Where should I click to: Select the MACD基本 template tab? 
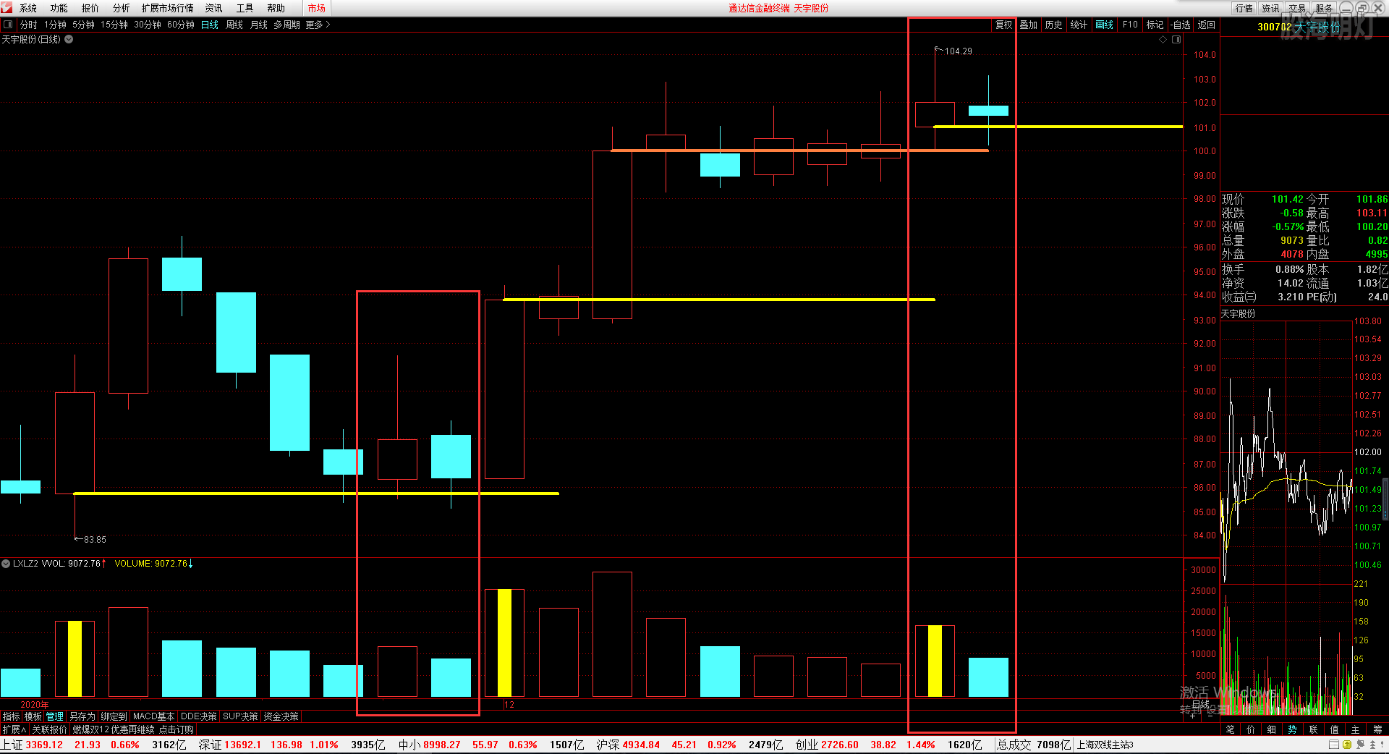153,716
